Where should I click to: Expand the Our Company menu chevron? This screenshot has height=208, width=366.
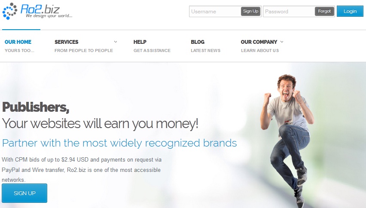[282, 42]
